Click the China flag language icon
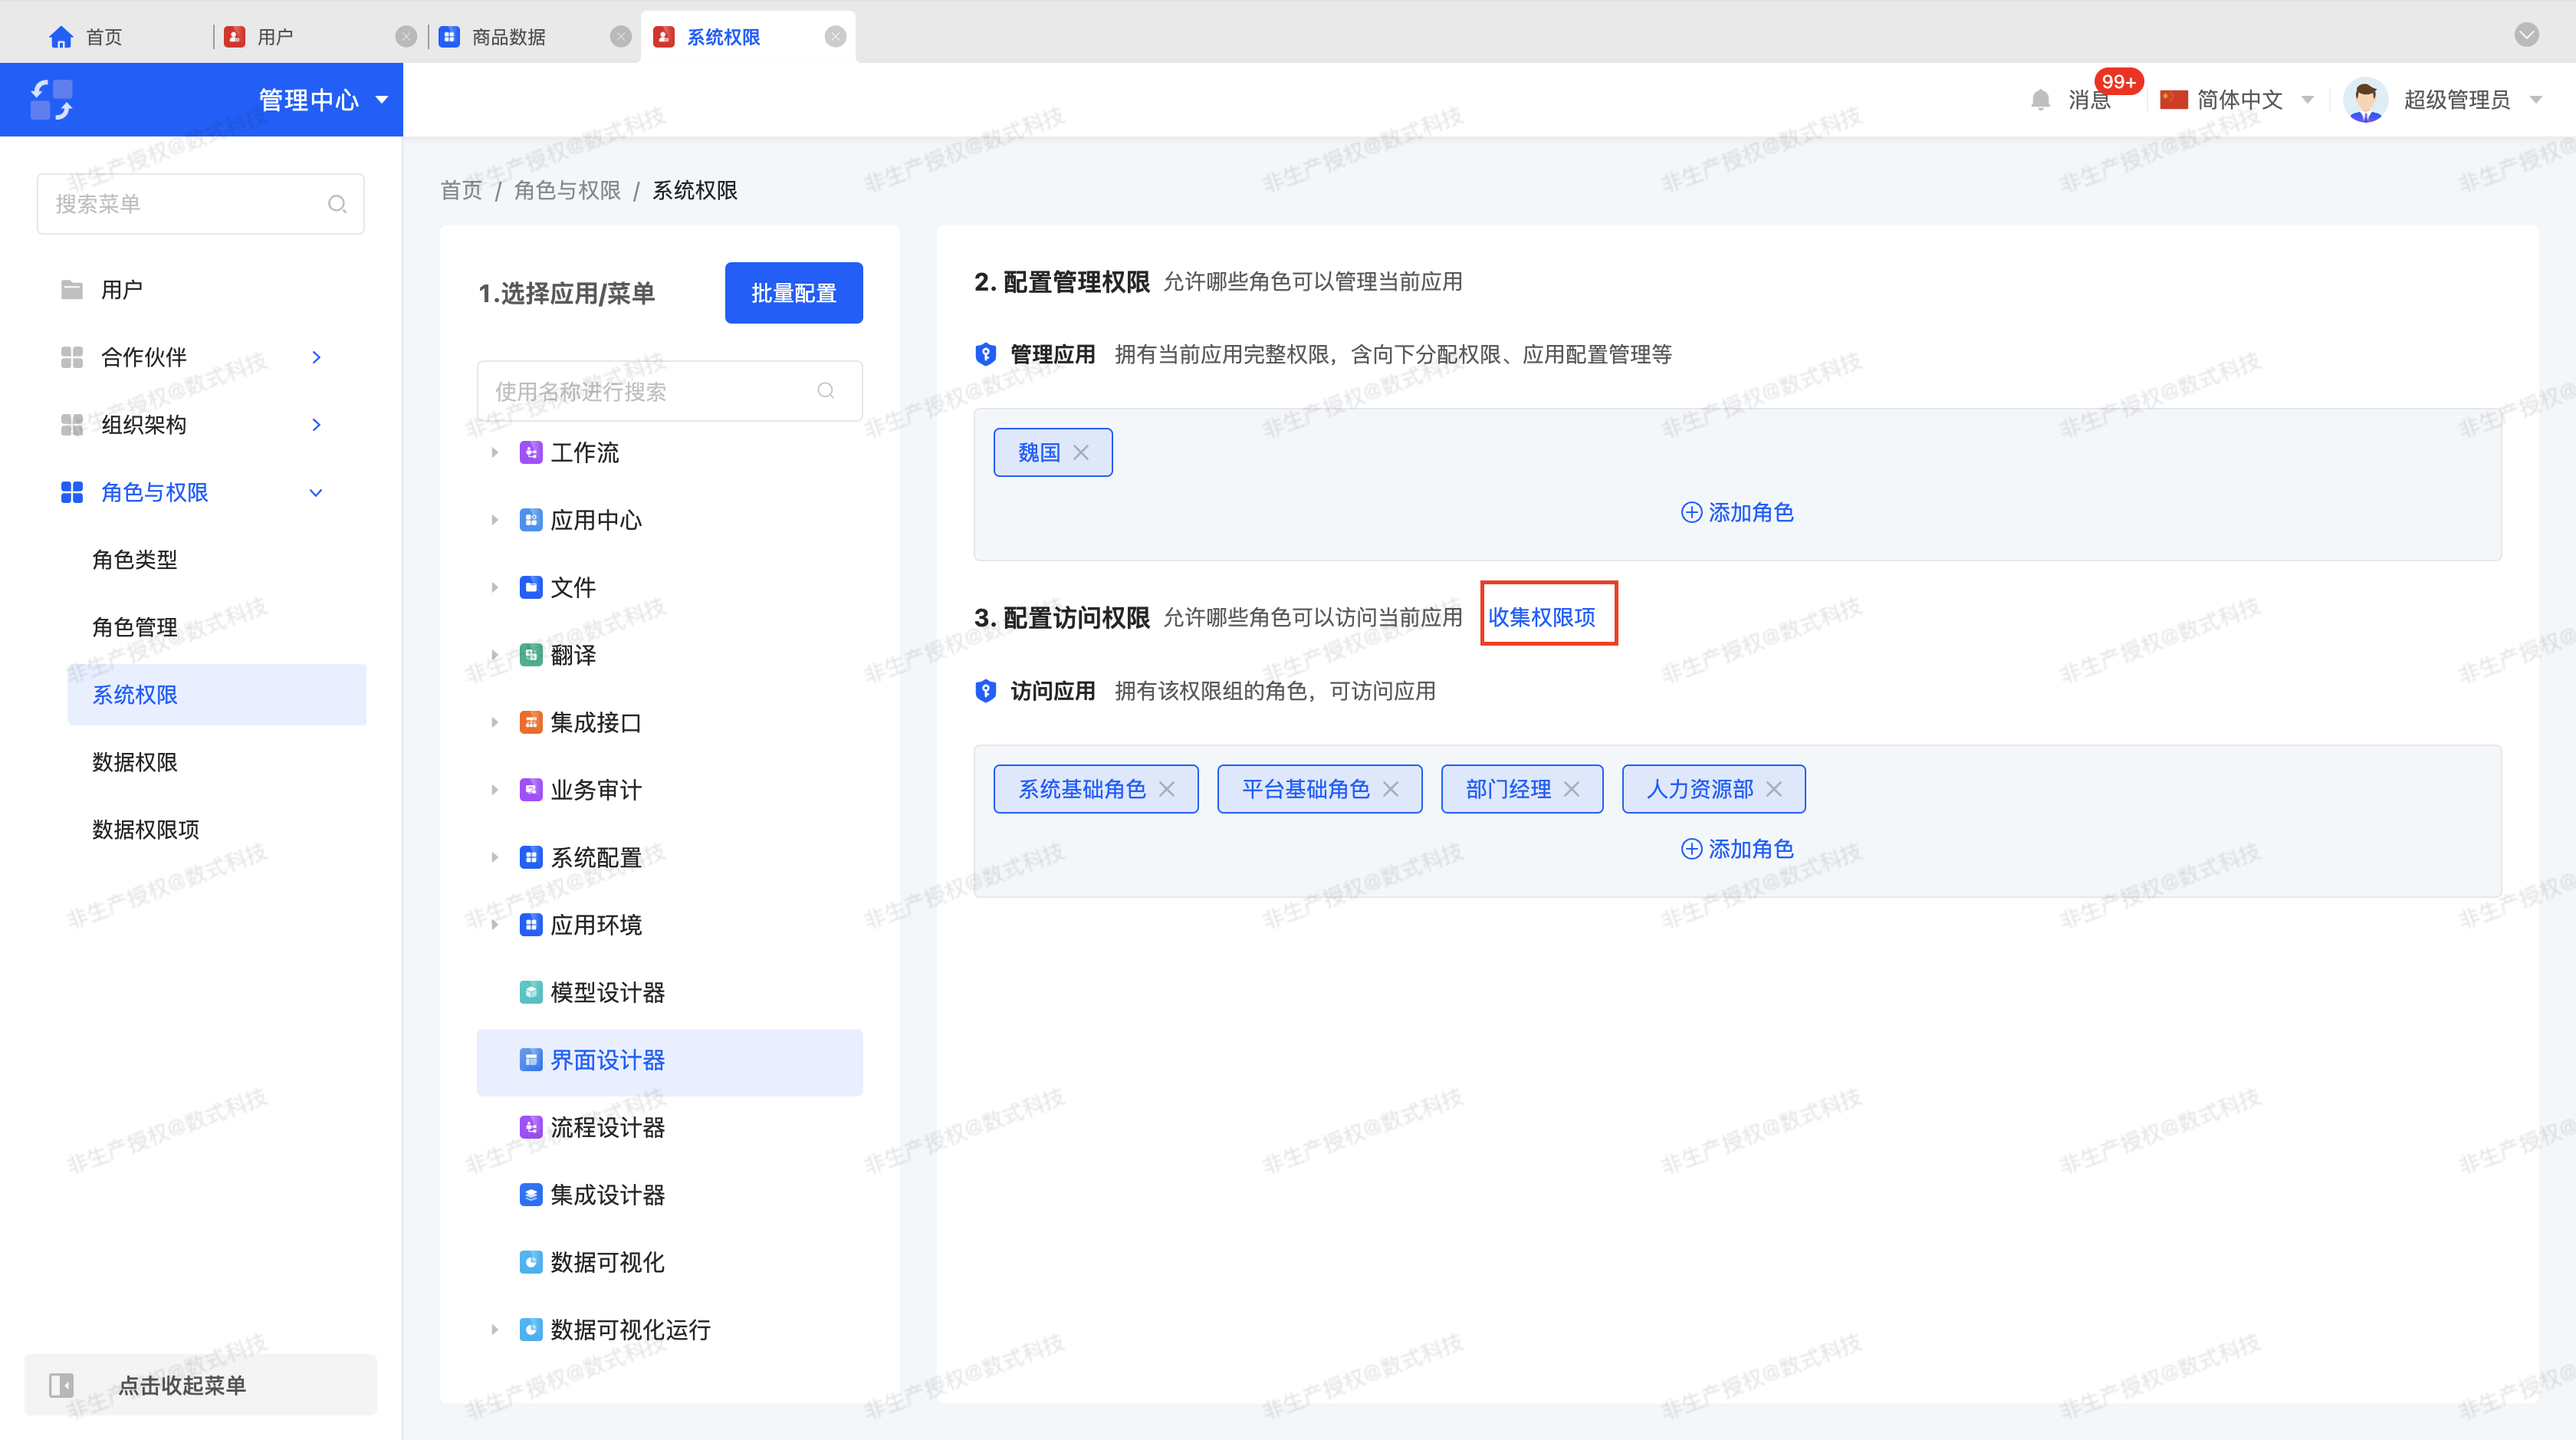2576x1440 pixels. [2174, 100]
